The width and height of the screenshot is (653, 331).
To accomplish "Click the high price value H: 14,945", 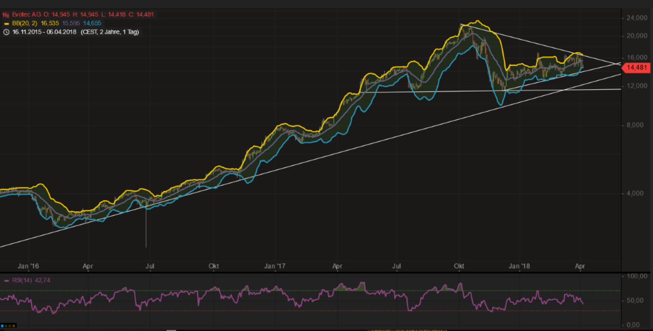I will coord(86,14).
